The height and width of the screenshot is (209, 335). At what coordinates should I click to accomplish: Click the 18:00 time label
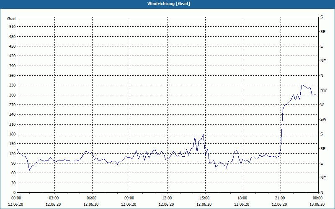coord(243,198)
